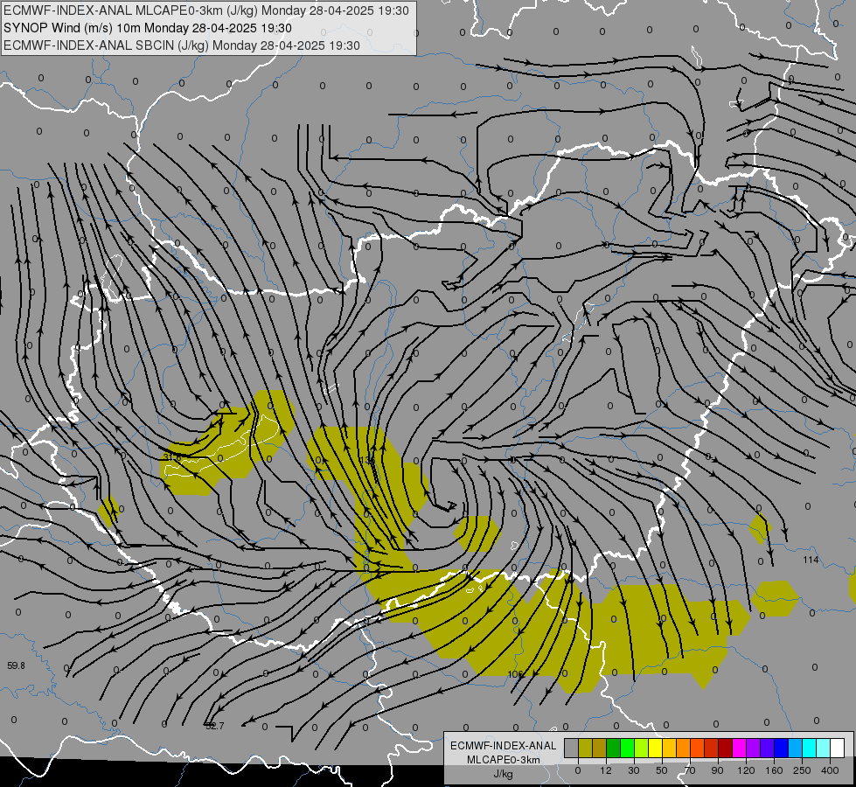
Task: Click the legend MLCAPE0-3km label
Action: pyautogui.click(x=503, y=760)
